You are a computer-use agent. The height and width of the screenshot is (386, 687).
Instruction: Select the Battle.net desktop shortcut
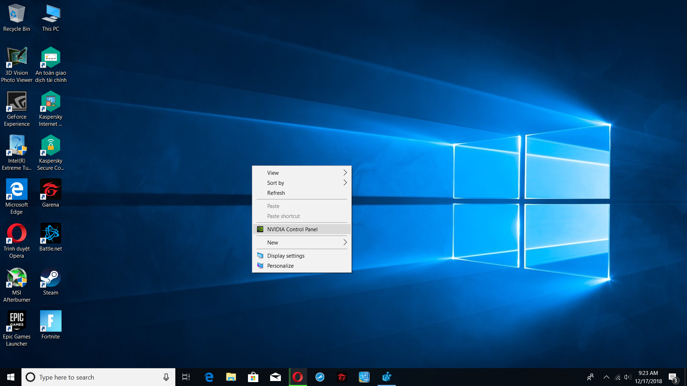pos(50,237)
